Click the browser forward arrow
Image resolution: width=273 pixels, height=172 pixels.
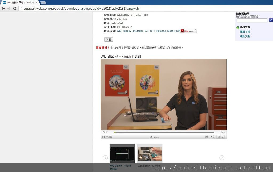[x=9, y=8]
